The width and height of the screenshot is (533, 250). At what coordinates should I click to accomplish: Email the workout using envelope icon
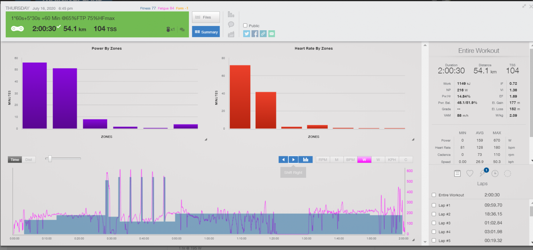tap(271, 34)
